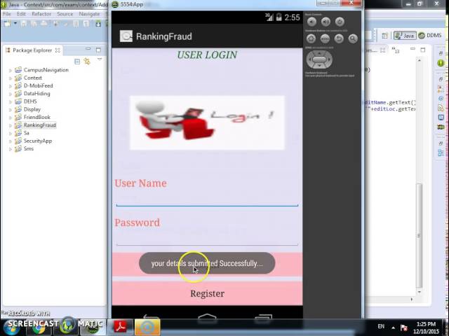Expand the DEHS project

(x=11, y=101)
